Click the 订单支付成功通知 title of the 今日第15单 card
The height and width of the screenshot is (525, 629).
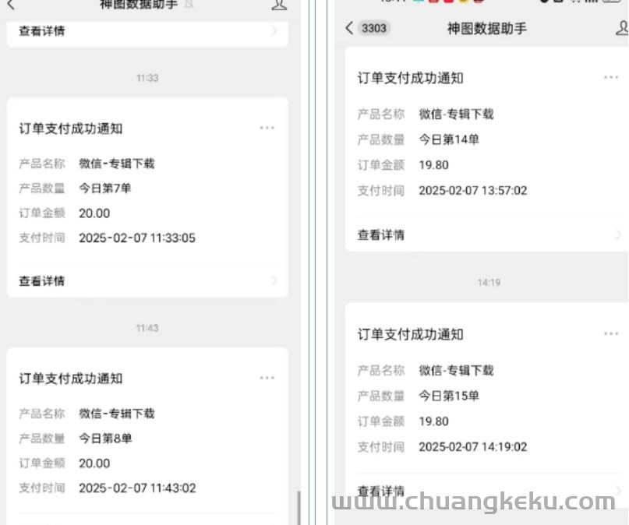pos(411,334)
